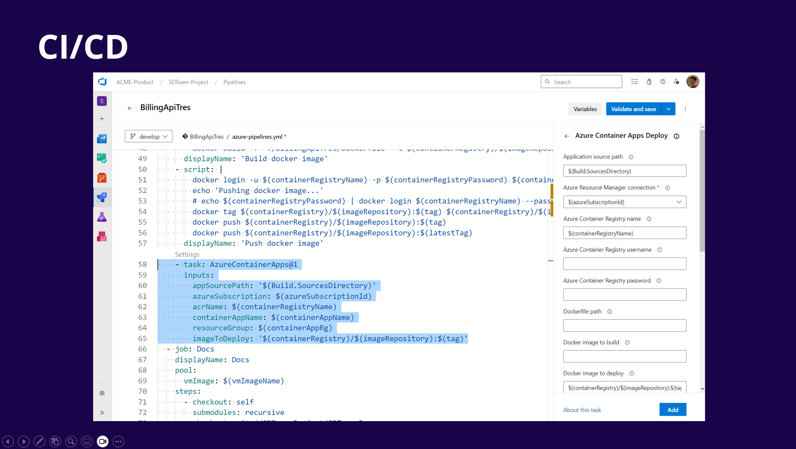Viewport: 796px width, 449px height.
Task: Open Test Plans flask icon in sidebar
Action: pyautogui.click(x=102, y=217)
